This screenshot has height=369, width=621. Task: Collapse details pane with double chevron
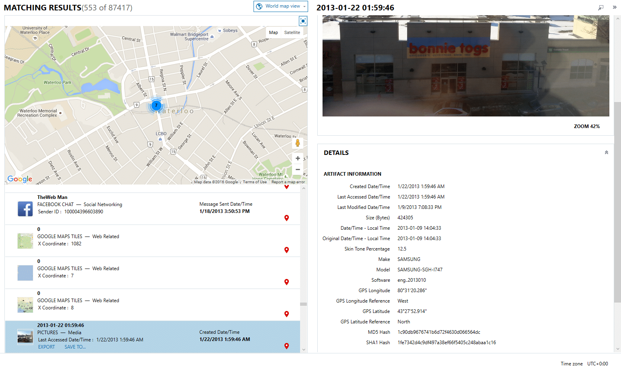pos(614,8)
